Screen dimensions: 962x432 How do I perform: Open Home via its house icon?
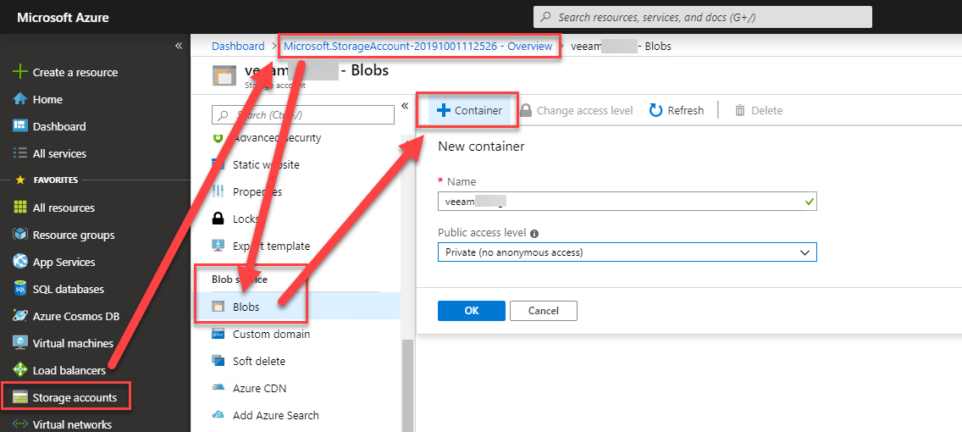20,99
